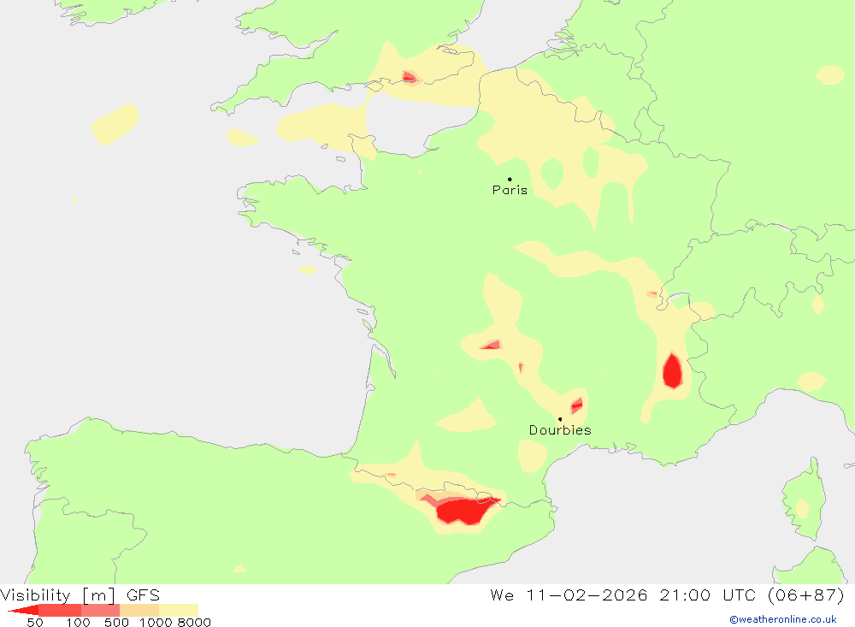Click the Paris city label

tap(510, 190)
